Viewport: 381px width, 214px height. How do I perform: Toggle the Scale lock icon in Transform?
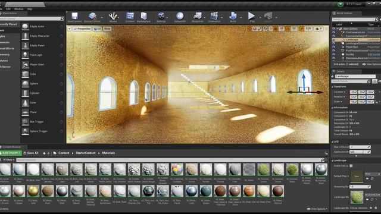click(377, 102)
